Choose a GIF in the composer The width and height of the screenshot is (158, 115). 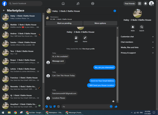[x=58, y=107]
